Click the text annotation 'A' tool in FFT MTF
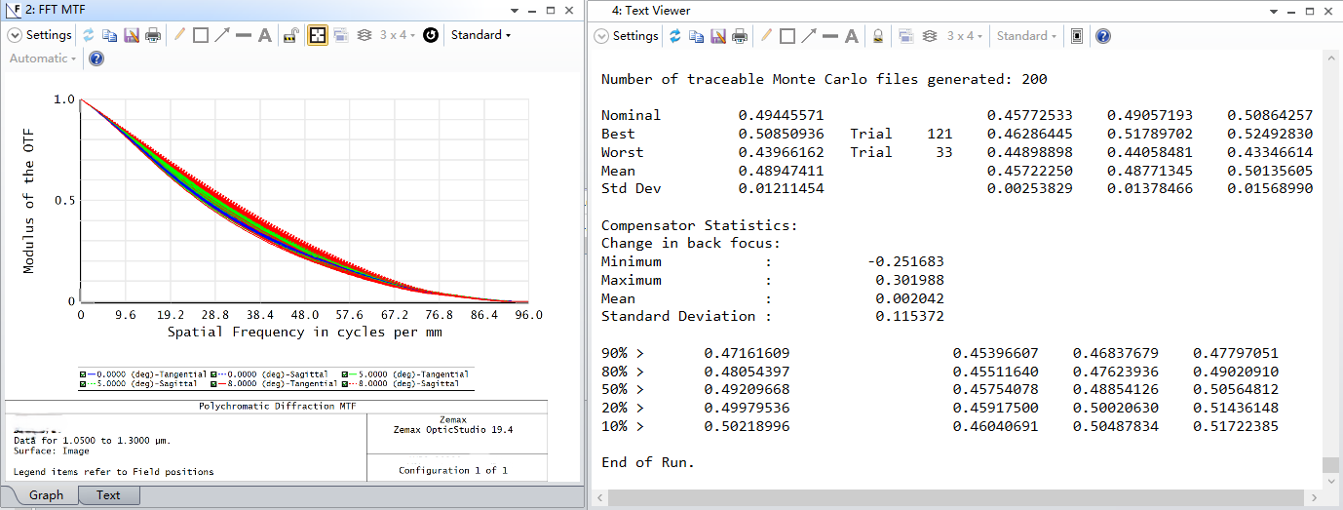This screenshot has height=510, width=1343. click(264, 35)
